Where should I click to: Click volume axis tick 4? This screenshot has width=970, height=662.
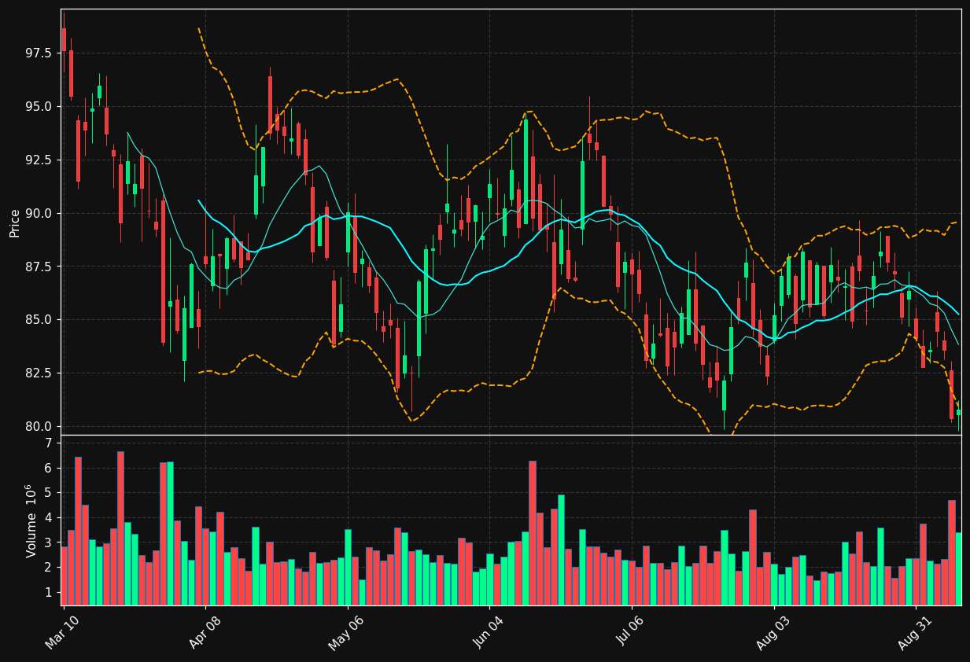[49, 518]
